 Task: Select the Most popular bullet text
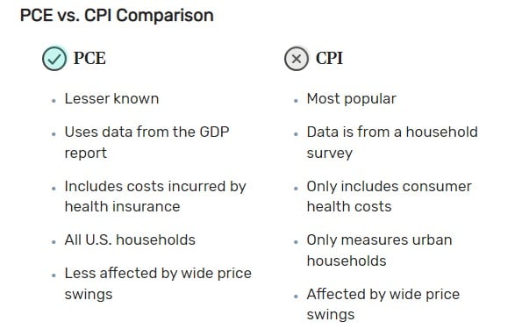pyautogui.click(x=352, y=99)
